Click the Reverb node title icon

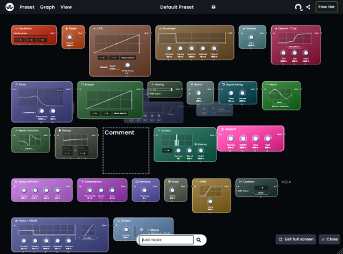[x=222, y=129]
